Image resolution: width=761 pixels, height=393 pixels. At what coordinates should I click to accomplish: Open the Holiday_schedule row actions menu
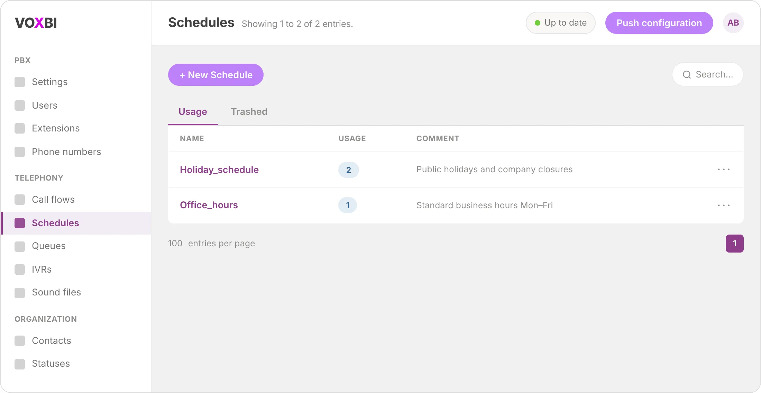[724, 170]
